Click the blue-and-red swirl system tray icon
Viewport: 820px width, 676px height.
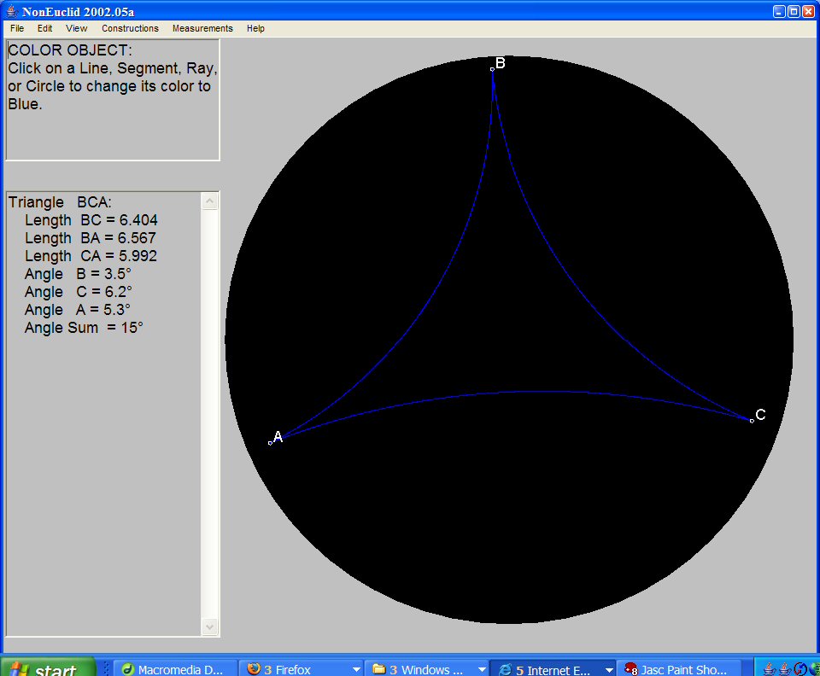(x=800, y=669)
